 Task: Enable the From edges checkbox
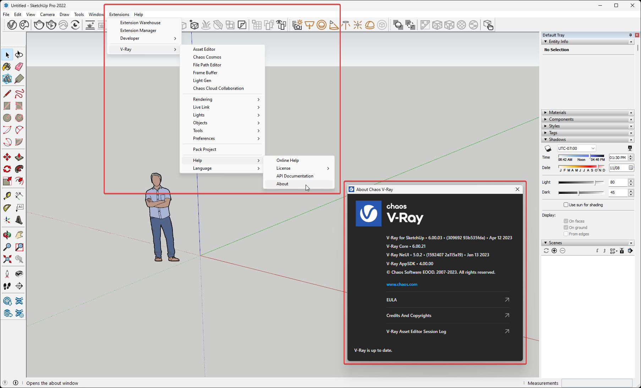point(566,234)
